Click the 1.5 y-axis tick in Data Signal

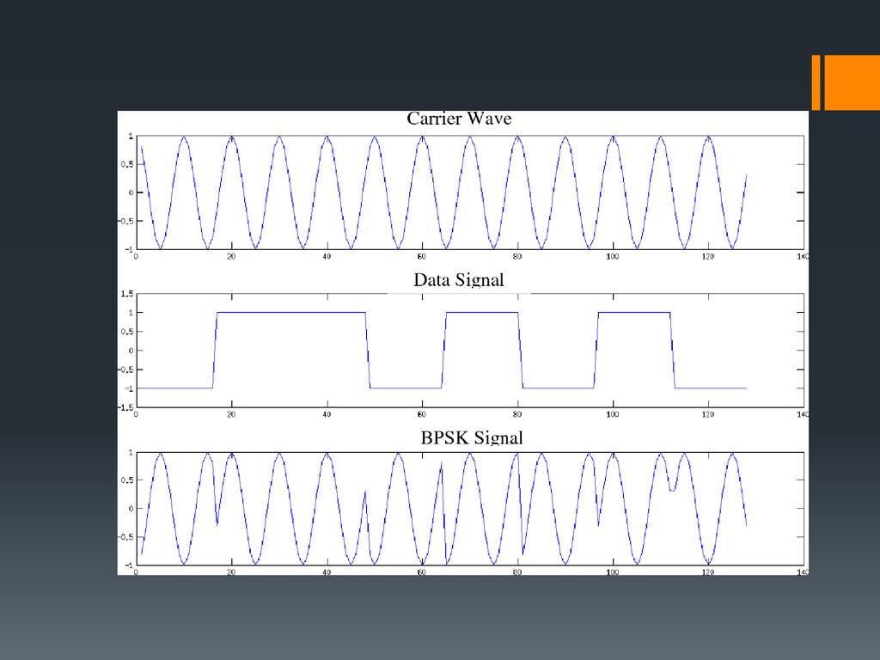click(x=127, y=294)
